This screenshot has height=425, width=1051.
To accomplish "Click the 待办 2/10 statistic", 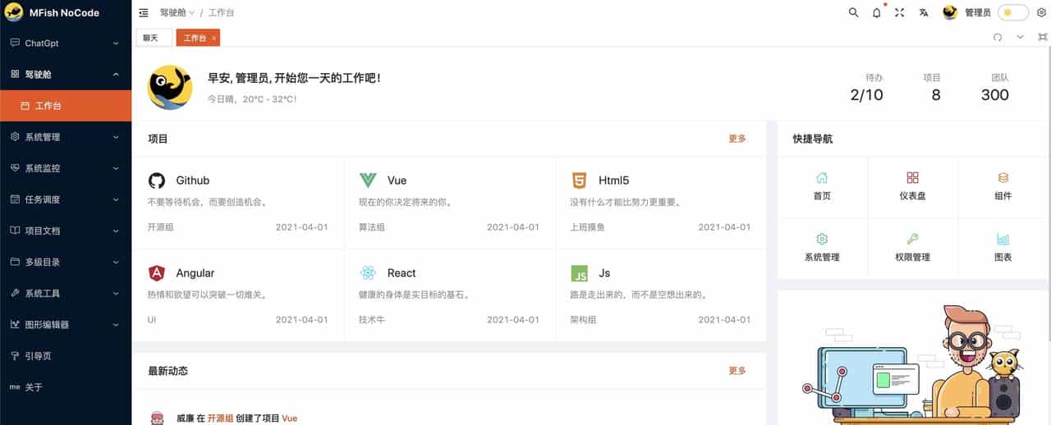I will (x=866, y=87).
